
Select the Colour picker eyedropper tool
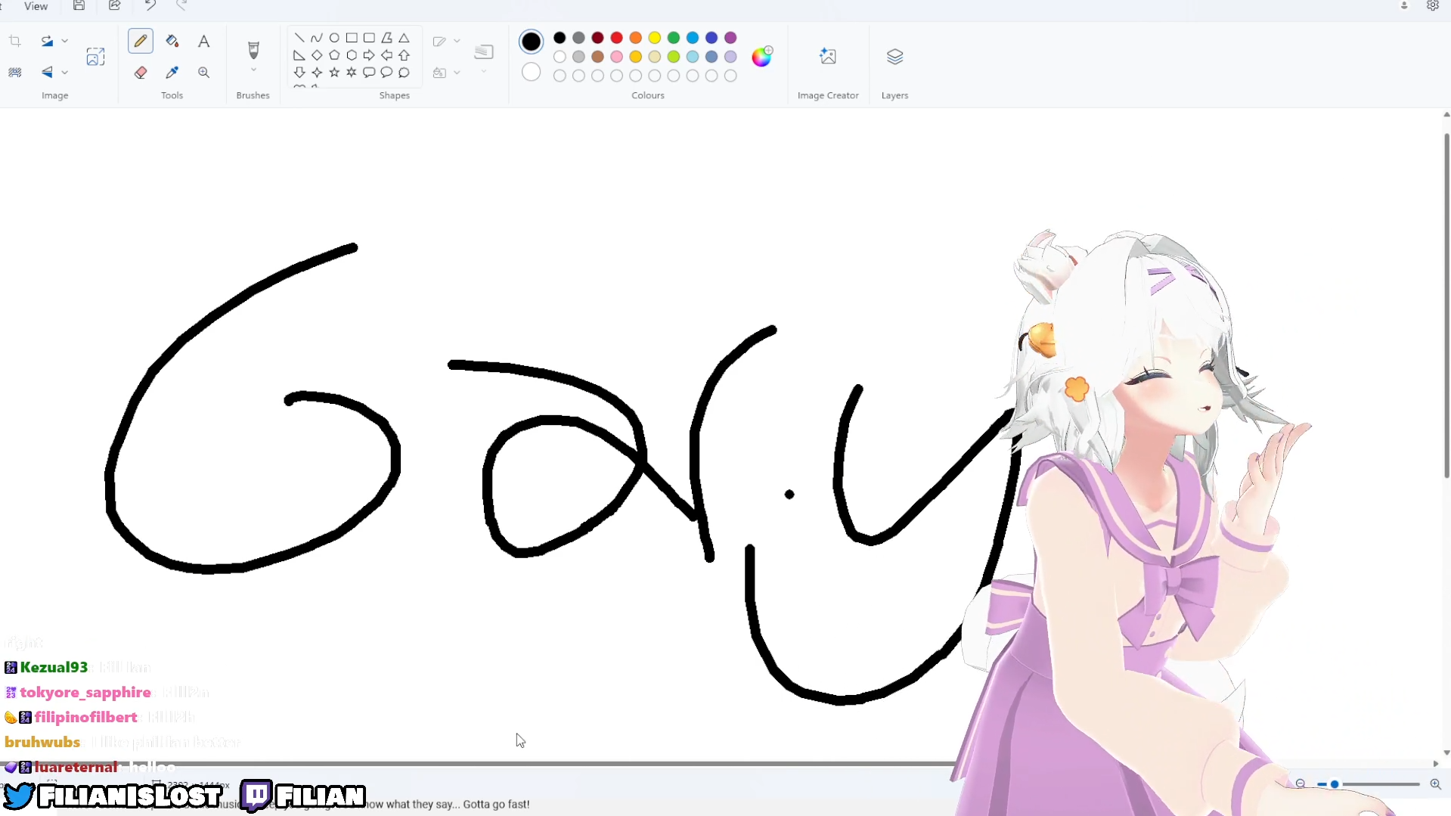[x=172, y=73]
